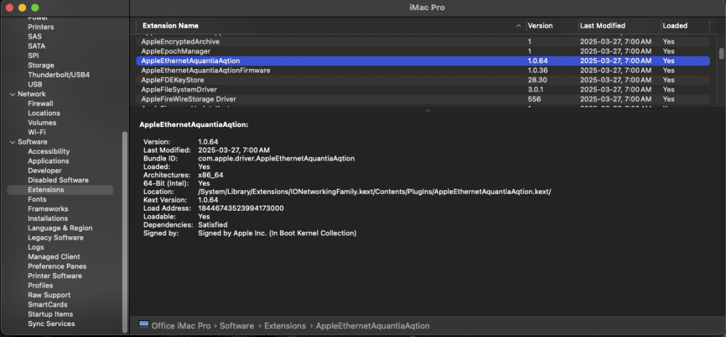This screenshot has height=337, width=726.
Task: Open Thunderbolt/USB4 in the sidebar
Action: [59, 75]
